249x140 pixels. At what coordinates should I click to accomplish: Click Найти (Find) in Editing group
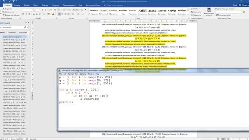point(195,9)
